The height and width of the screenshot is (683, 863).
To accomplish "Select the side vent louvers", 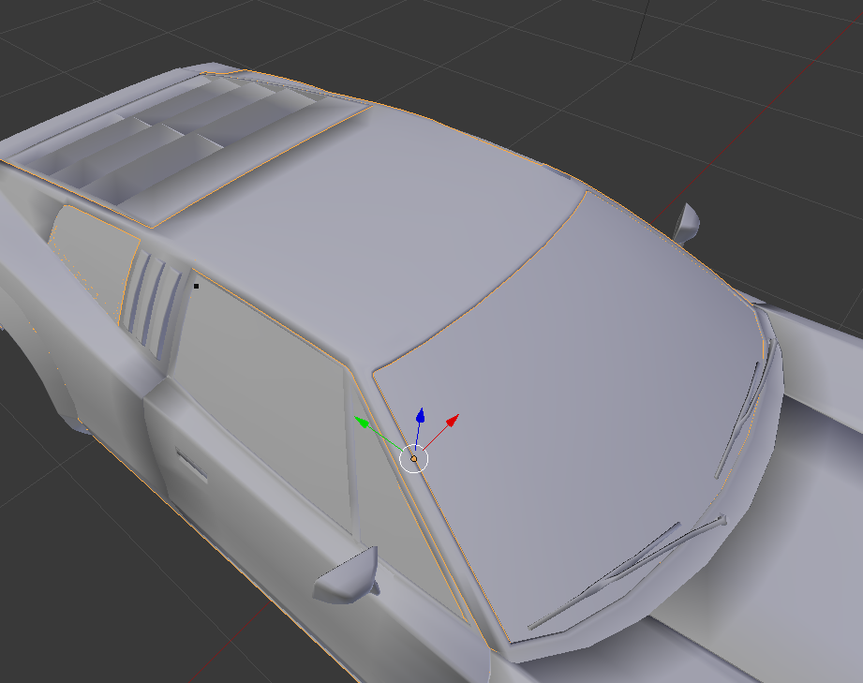I will 152,303.
